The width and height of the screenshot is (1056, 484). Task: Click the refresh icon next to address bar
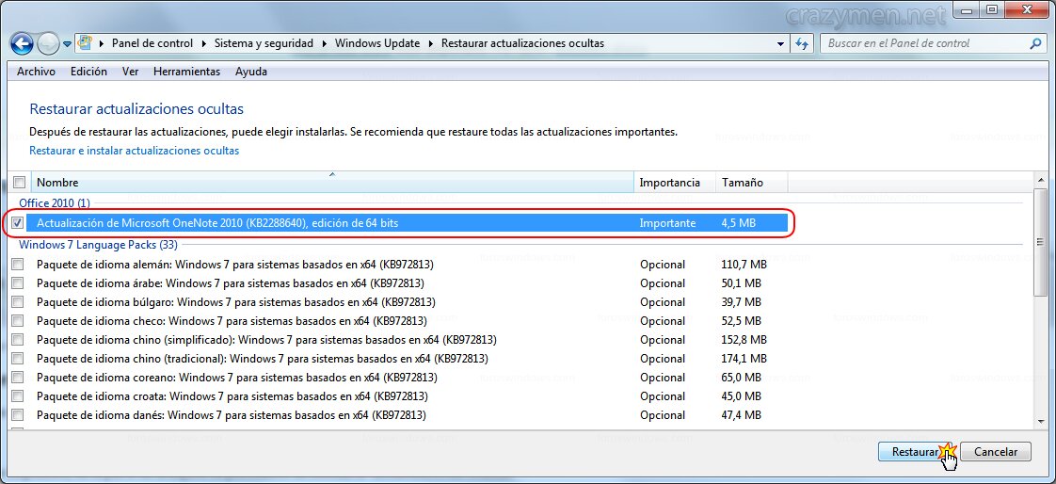[x=802, y=43]
